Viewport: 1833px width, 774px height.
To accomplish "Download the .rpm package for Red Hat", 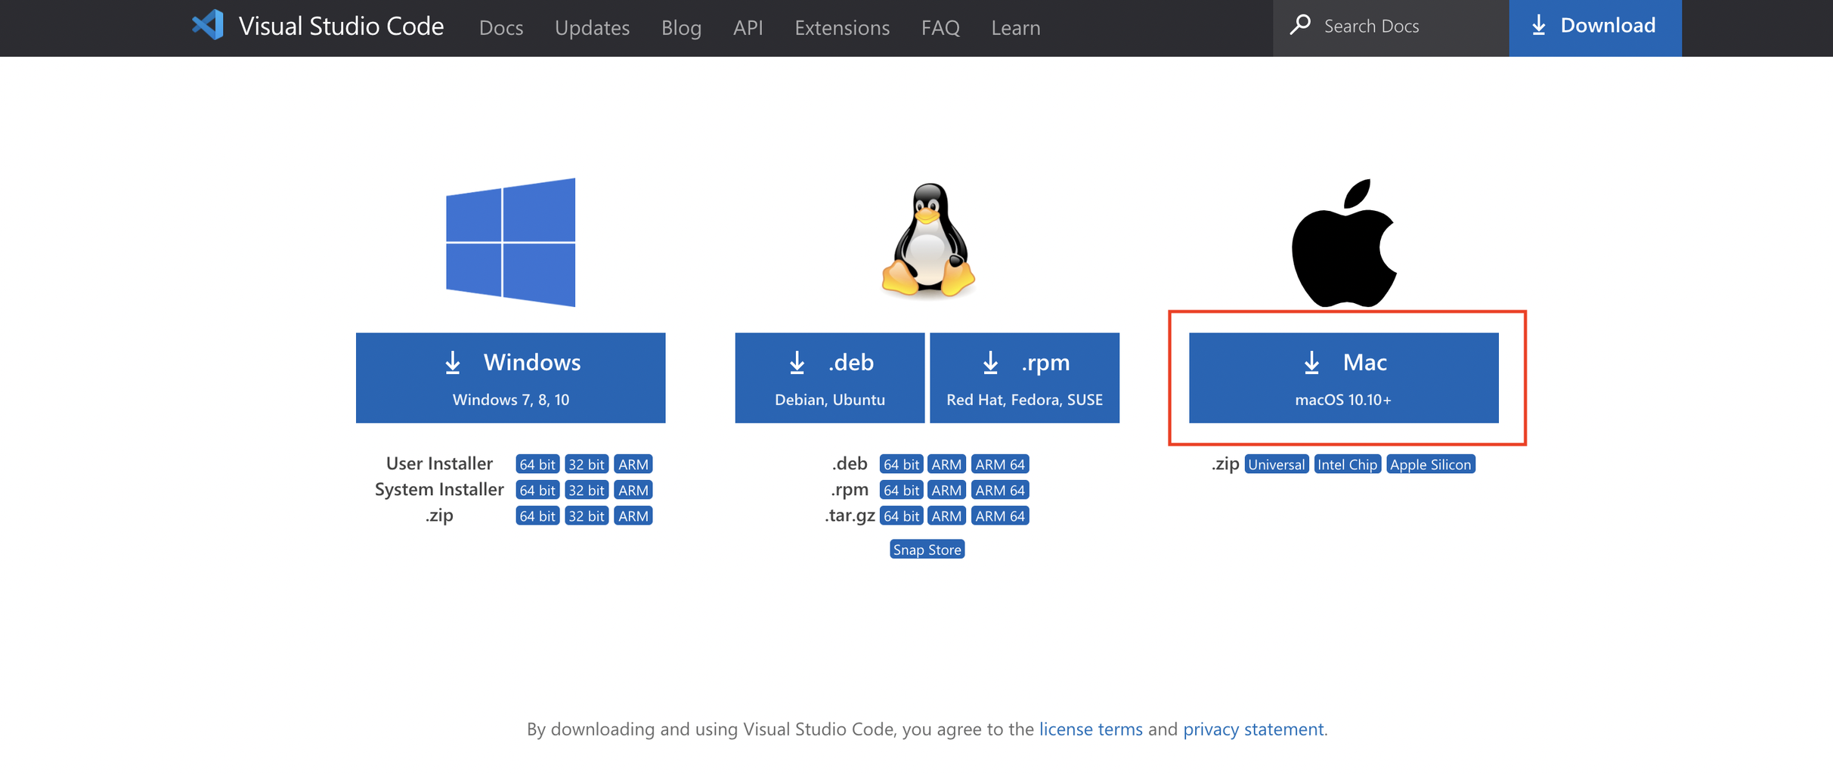I will pos(1024,377).
